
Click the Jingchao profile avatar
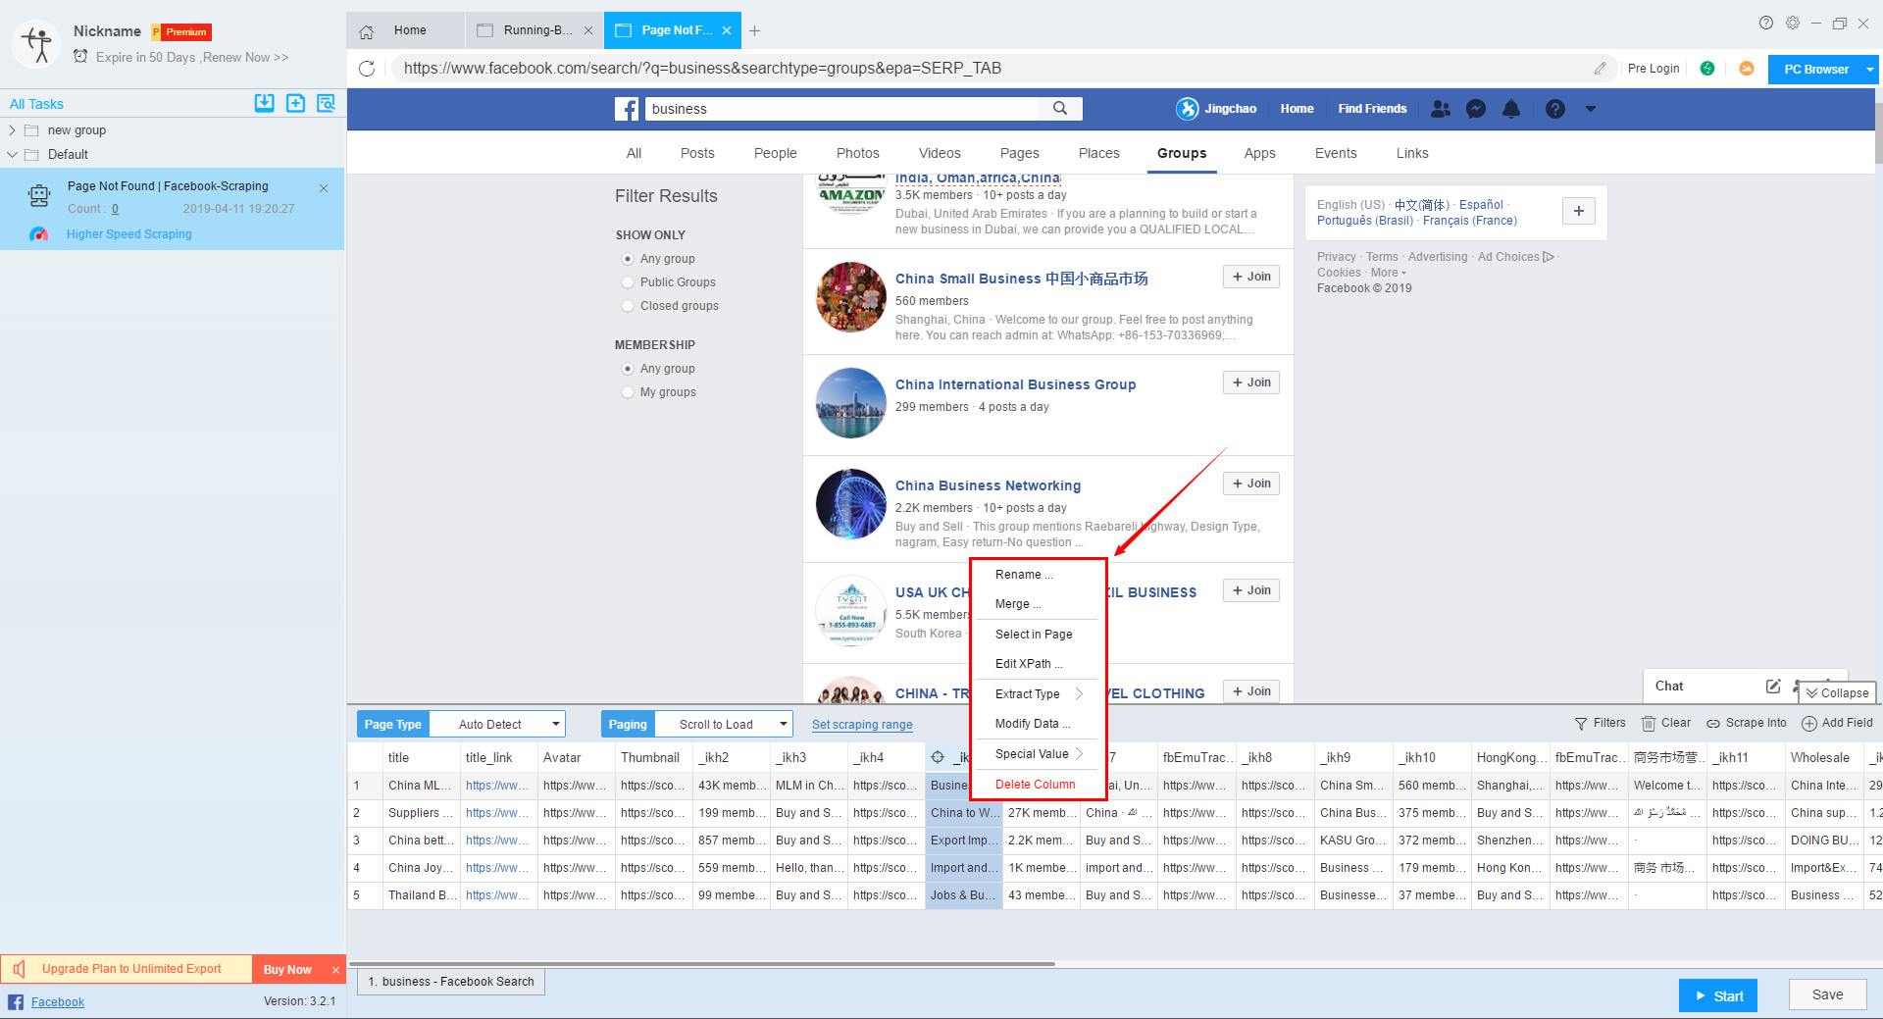point(1188,109)
